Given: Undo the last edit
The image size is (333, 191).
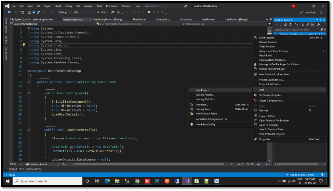Looking at the screenshot, I should point(45,12).
